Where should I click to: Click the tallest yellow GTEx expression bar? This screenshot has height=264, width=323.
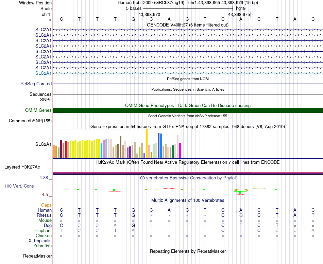tap(147, 143)
